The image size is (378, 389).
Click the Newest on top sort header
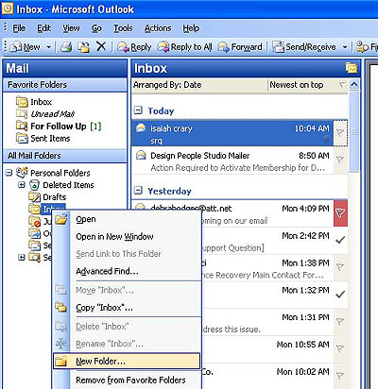click(x=307, y=85)
